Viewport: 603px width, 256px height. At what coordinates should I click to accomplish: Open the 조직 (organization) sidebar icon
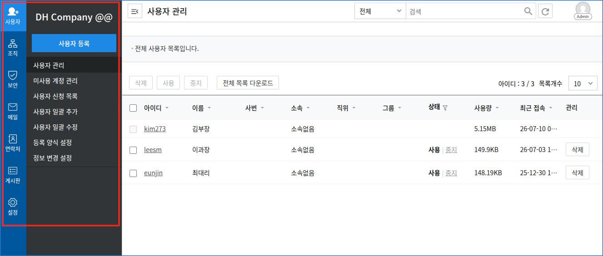[13, 48]
